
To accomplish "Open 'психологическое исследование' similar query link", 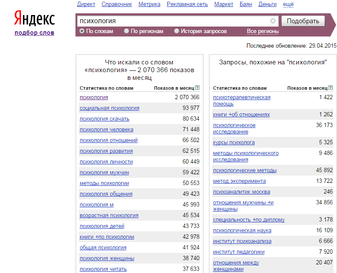I will tap(234, 128).
